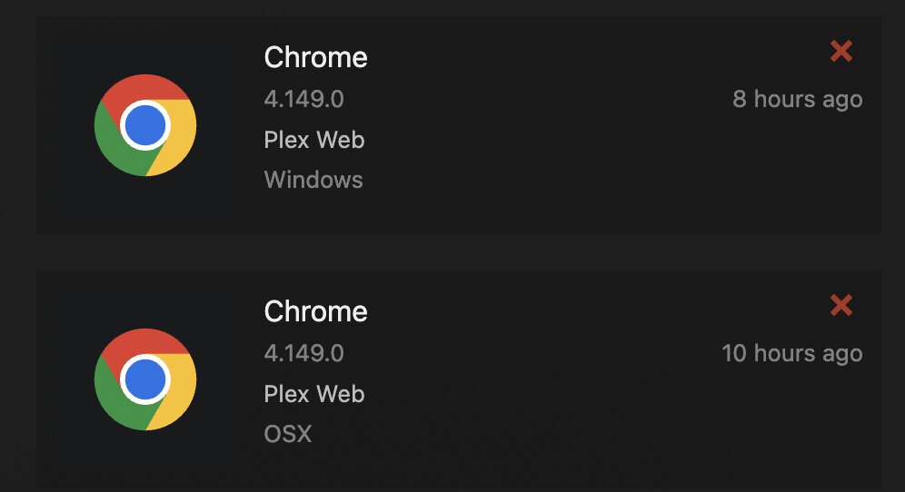Click the OSX platform label
This screenshot has height=492, width=905.
(287, 434)
